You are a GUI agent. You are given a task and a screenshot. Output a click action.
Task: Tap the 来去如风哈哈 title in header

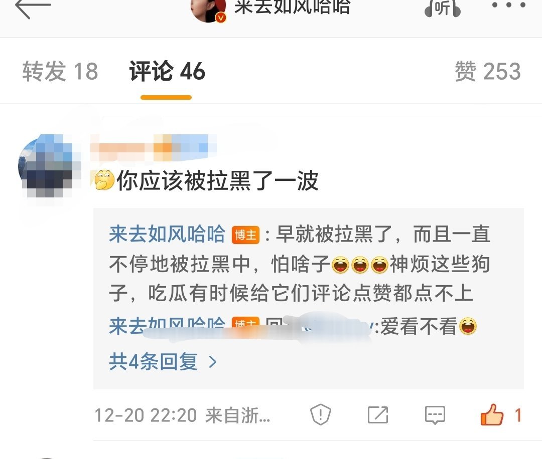293,7
